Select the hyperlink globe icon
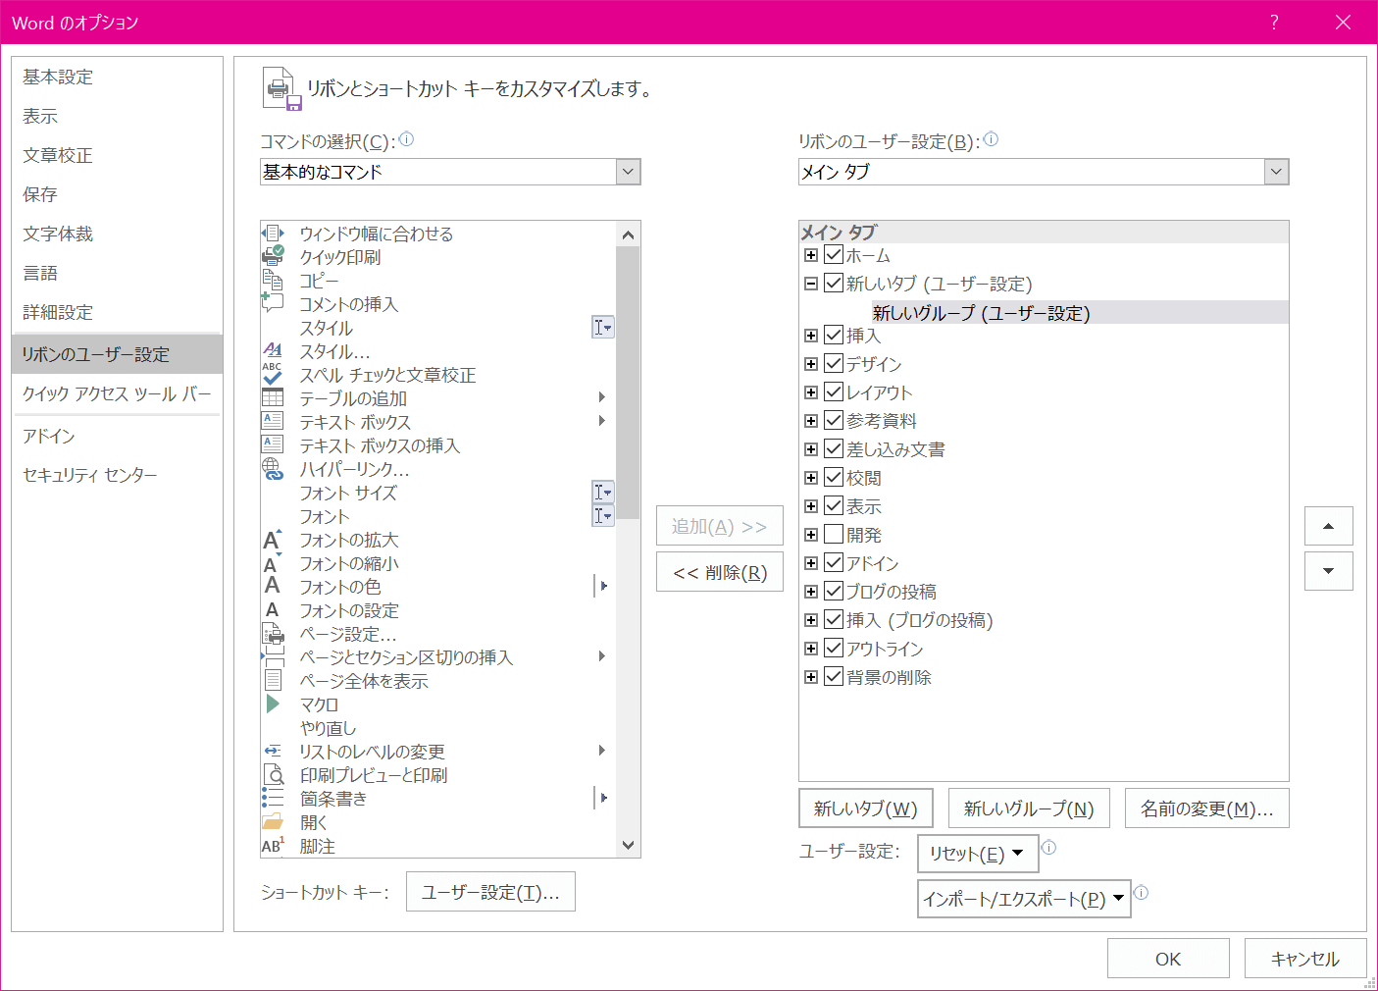This screenshot has width=1378, height=991. click(273, 469)
